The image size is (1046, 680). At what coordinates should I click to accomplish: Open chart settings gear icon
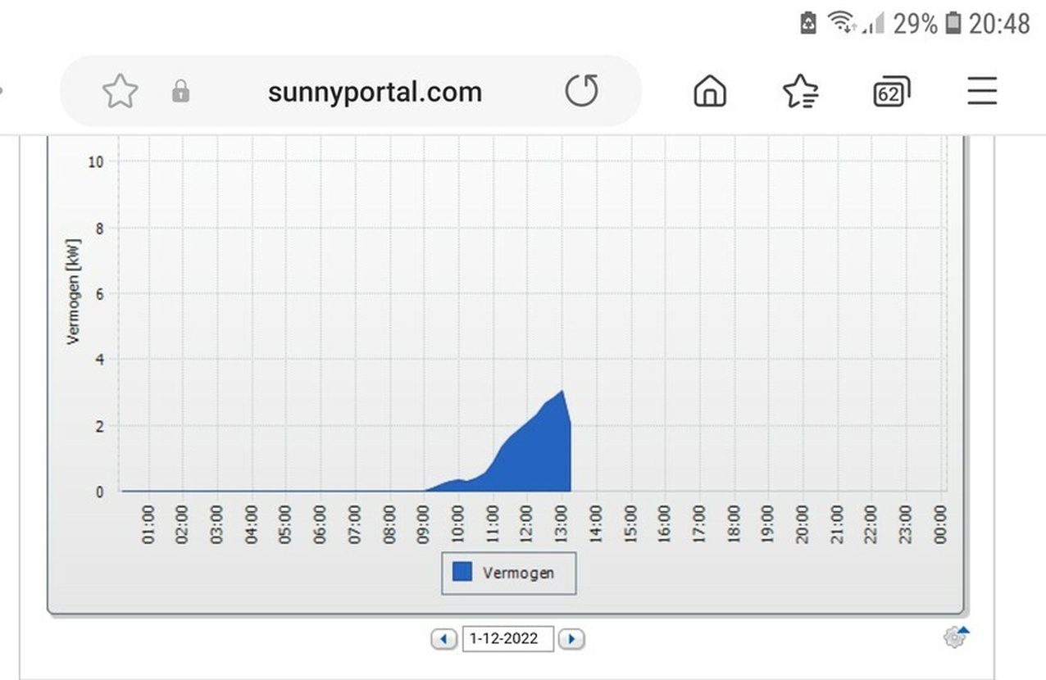[954, 637]
